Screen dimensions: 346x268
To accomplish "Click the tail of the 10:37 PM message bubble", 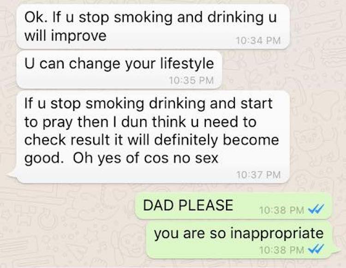I will point(12,174).
